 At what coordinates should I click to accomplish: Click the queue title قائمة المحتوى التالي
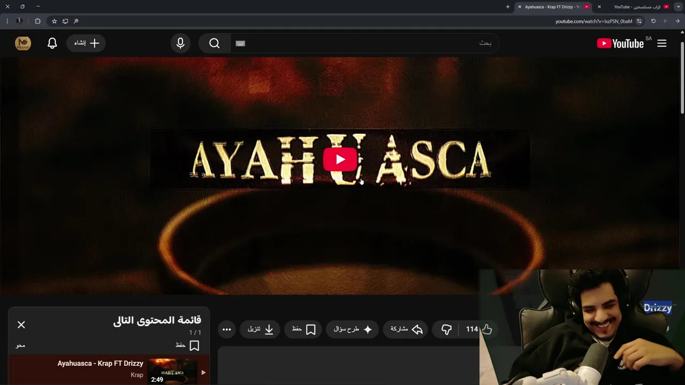tap(157, 320)
